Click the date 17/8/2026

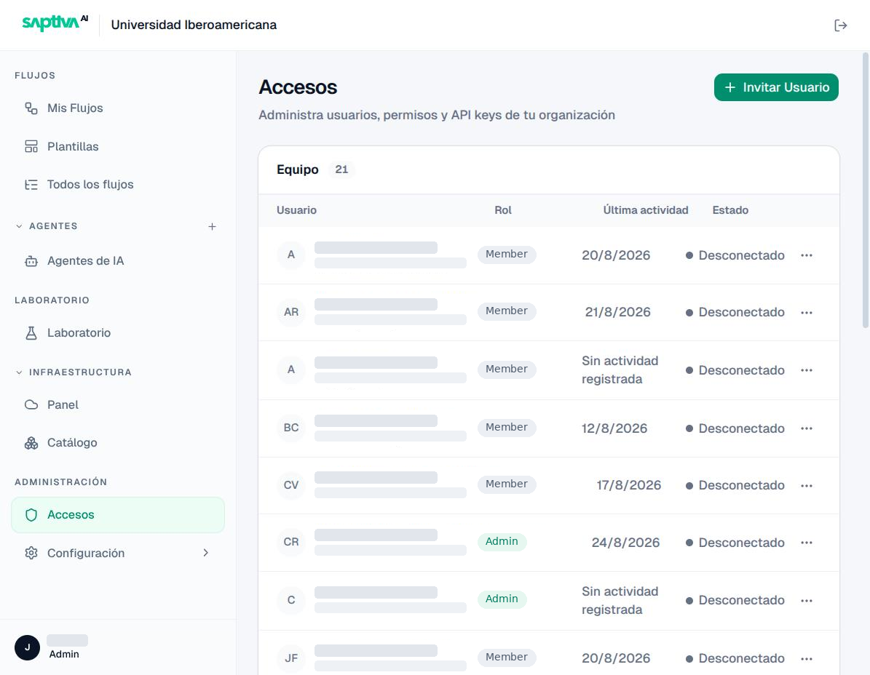(628, 485)
